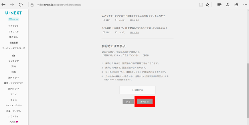
Task: Open 邦画 category in sidebar
Action: click(13, 72)
